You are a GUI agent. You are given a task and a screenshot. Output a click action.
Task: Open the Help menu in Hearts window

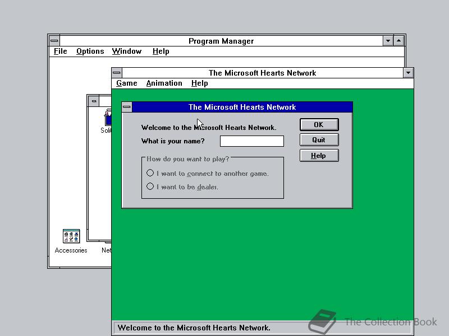200,83
